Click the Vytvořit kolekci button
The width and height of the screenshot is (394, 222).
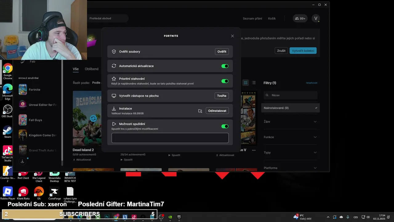[303, 51]
